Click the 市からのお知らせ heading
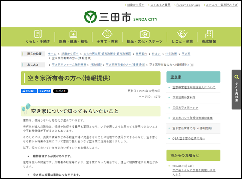Screen dimensions: 242x179 (185, 156)
